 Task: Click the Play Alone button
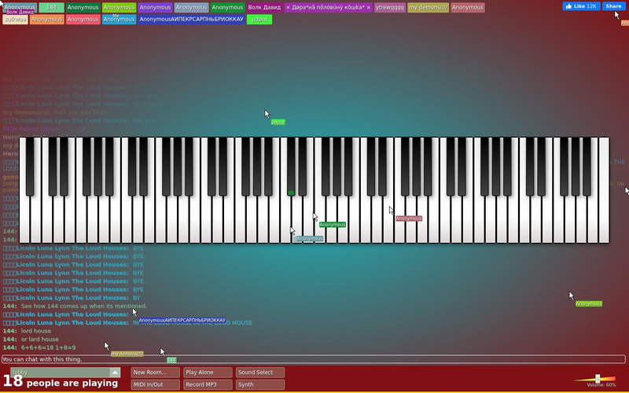click(208, 373)
